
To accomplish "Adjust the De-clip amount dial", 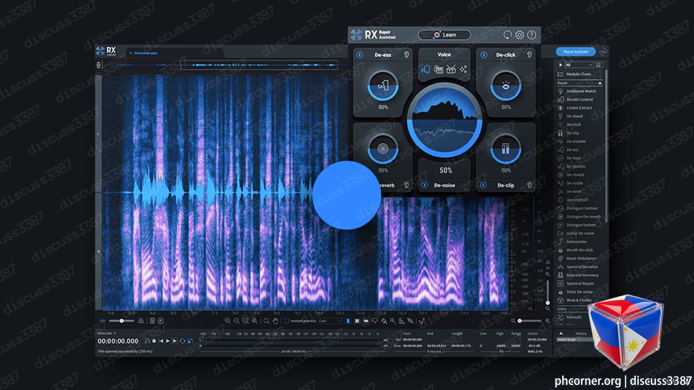I will tap(506, 149).
